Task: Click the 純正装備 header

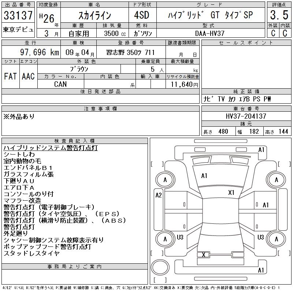Action: point(246,91)
